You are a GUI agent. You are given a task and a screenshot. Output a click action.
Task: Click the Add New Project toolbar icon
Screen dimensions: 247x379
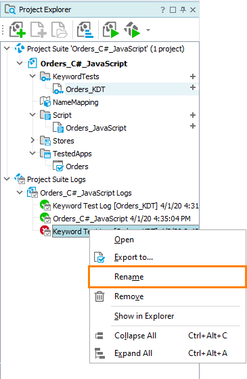[x=17, y=30]
